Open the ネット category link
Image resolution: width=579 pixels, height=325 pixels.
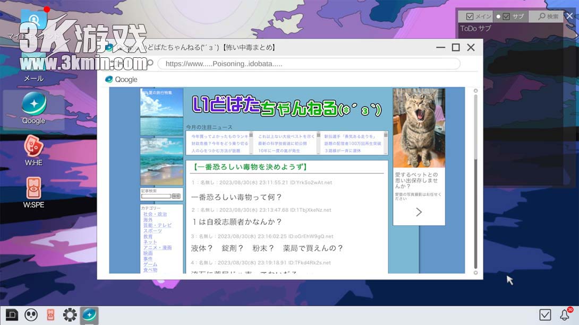[x=150, y=242]
